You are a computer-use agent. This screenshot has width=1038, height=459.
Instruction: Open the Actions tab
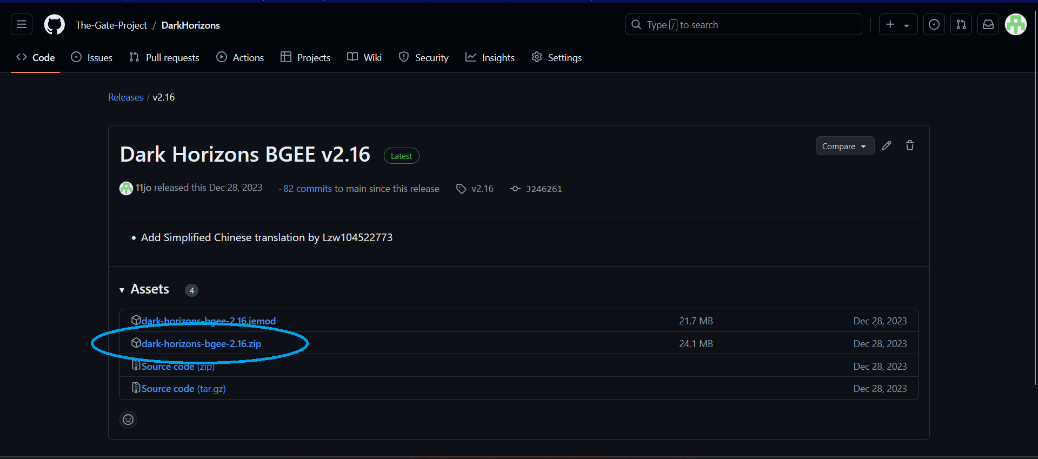coord(240,57)
